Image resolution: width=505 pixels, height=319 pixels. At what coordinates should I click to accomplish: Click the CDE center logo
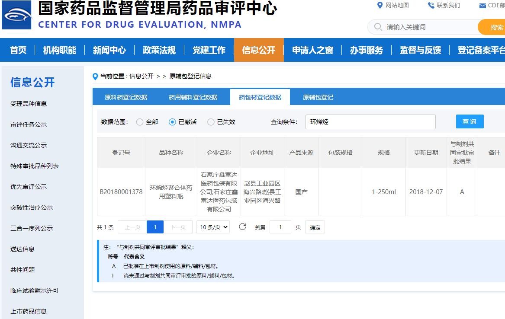(16, 15)
